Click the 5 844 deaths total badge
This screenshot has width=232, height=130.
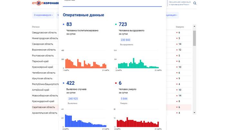click(124, 99)
